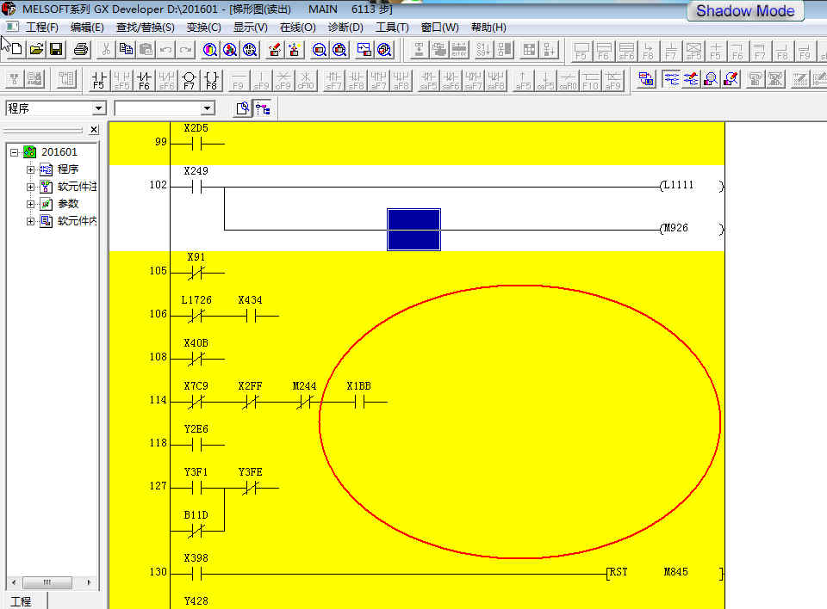The image size is (827, 609).
Task: Switch to the 工程 tab at bottom
Action: tap(21, 600)
